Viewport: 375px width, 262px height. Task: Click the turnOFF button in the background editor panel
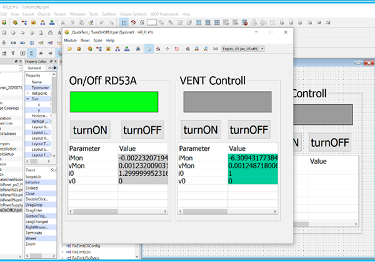point(330,142)
